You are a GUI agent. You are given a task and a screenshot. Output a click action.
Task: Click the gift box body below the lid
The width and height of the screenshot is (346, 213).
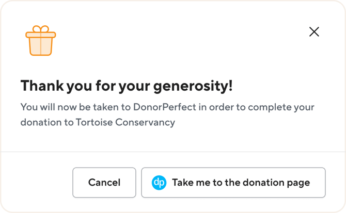coord(40,47)
